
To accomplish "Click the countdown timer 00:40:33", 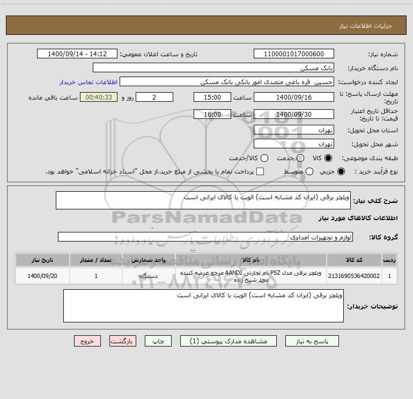I will click(x=99, y=97).
